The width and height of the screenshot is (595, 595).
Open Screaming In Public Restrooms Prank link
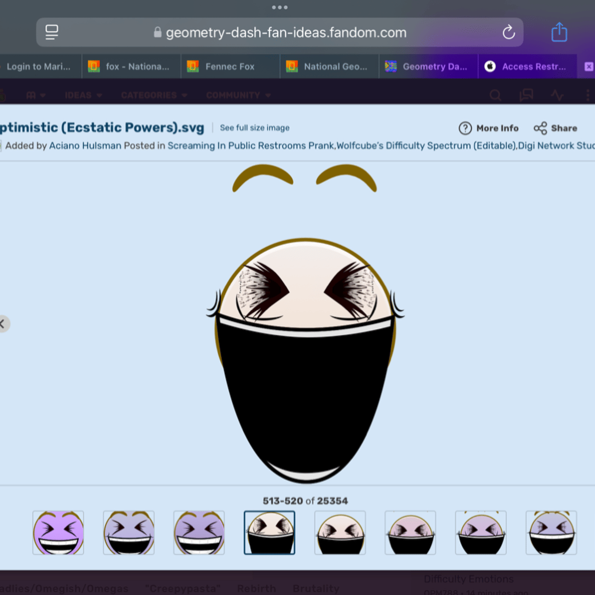(251, 146)
